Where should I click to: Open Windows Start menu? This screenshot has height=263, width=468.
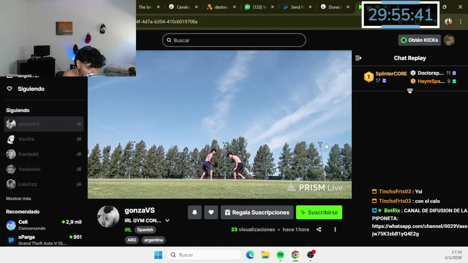point(158,255)
